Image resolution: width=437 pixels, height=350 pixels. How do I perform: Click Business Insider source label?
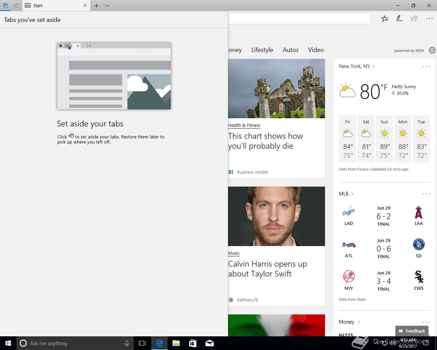coord(253,172)
